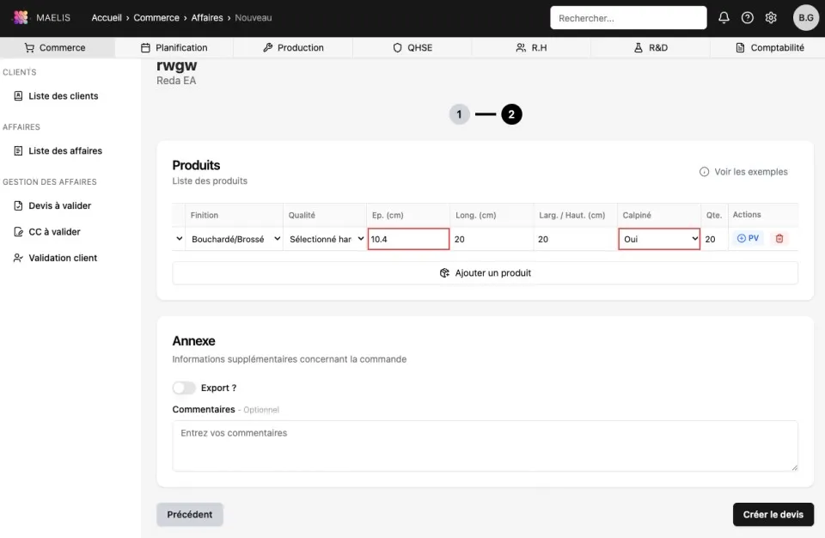Open the help question mark icon
825x538 pixels.
click(x=747, y=18)
